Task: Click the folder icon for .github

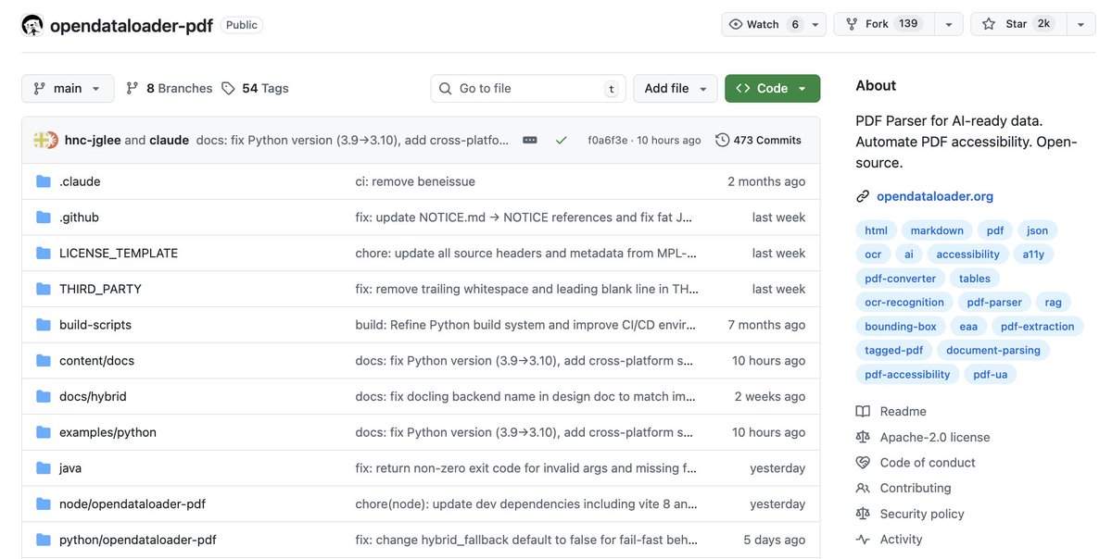Action: coord(43,217)
